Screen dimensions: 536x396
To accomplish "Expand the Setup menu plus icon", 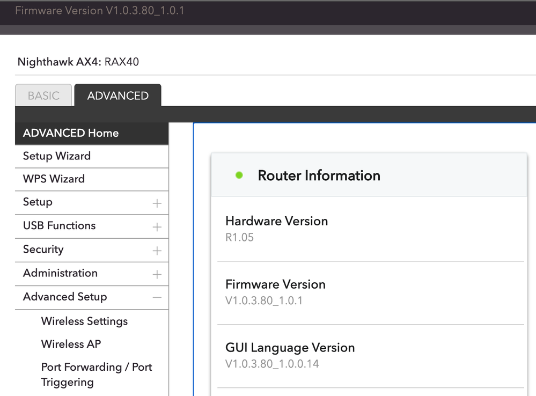I will [157, 203].
